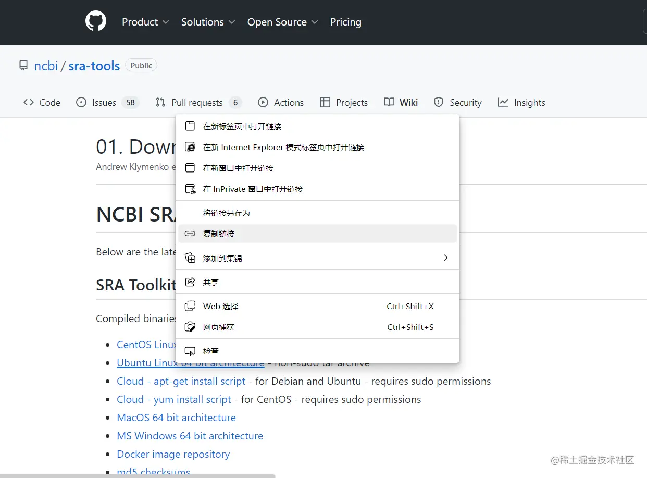Select 在 InPrivate 窗口中打开链接 entry
The image size is (647, 478).
[x=317, y=189]
